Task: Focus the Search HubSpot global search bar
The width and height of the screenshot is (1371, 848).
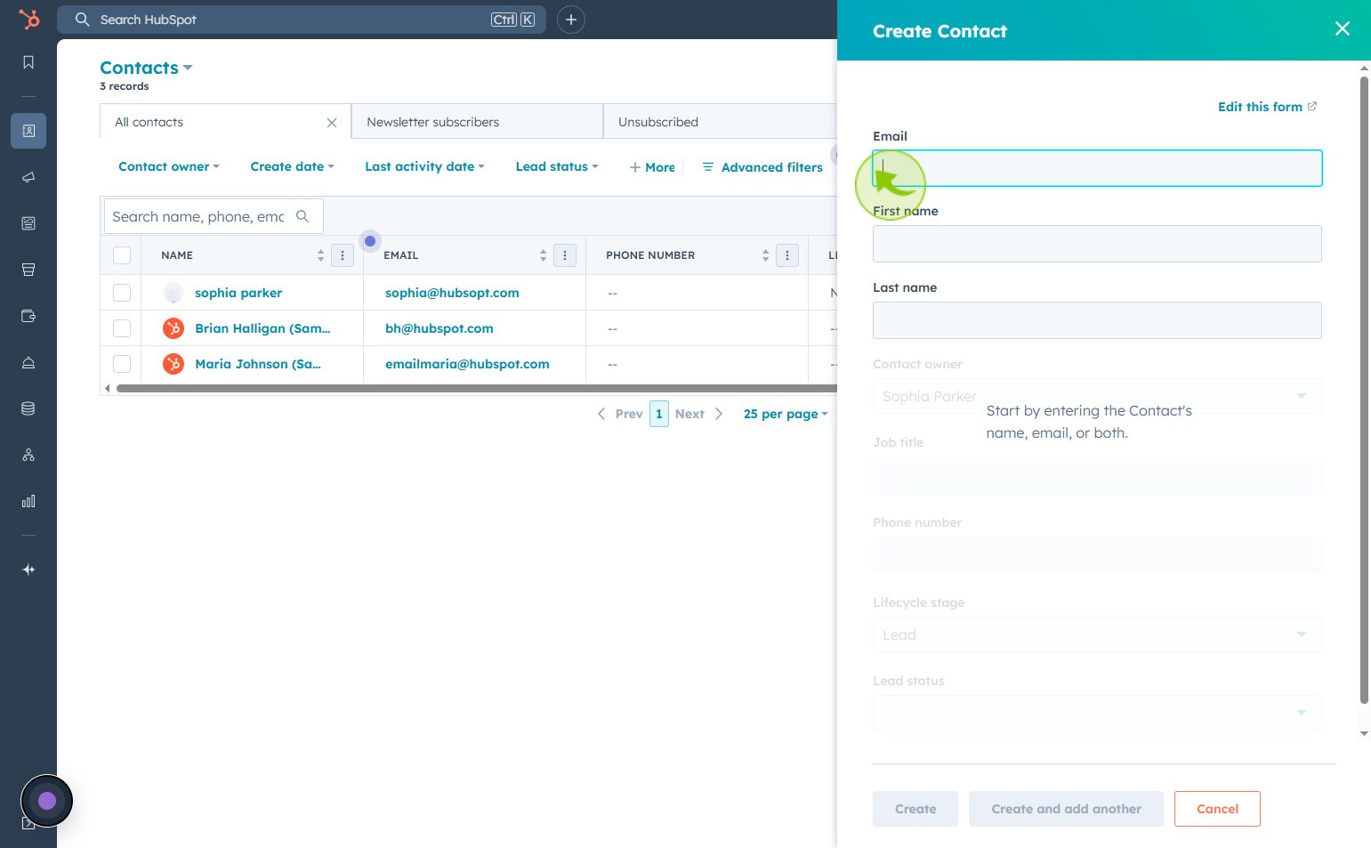Action: (302, 20)
